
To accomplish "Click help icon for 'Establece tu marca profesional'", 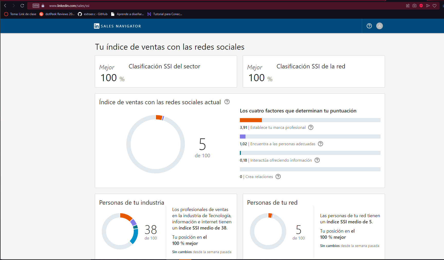I will point(311,127).
